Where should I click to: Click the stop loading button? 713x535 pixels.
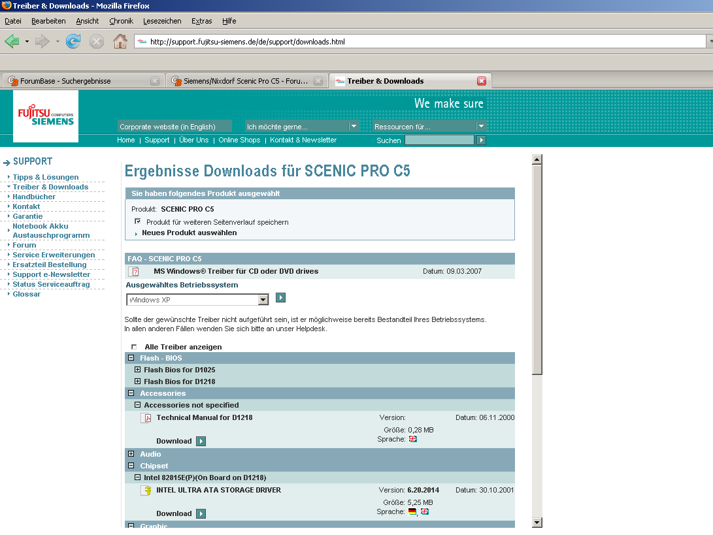pyautogui.click(x=97, y=42)
